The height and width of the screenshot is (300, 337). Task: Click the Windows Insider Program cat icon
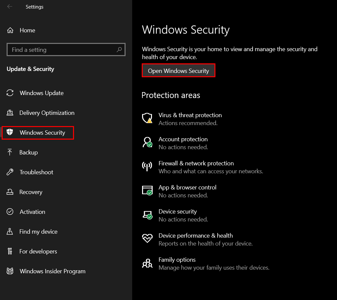tap(10, 271)
